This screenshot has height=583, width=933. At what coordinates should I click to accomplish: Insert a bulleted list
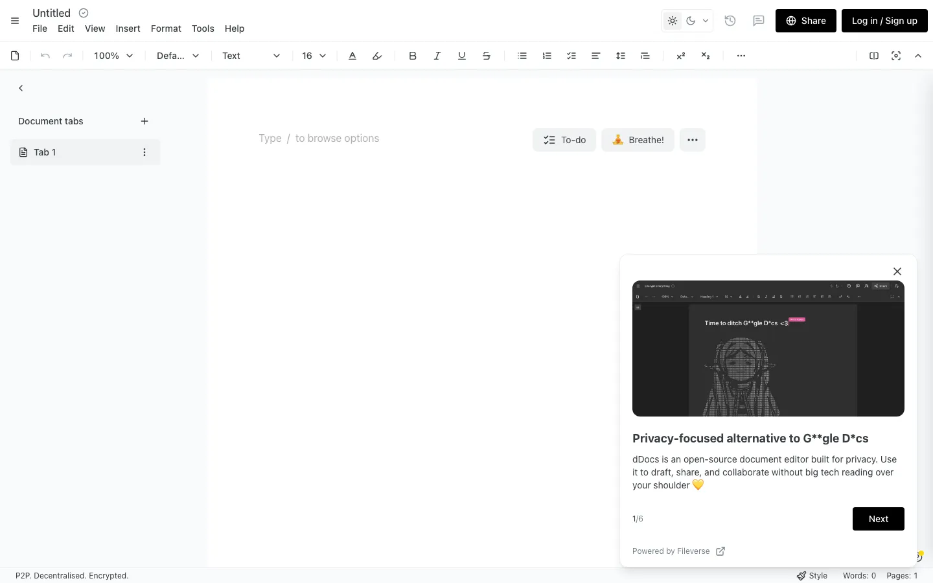[522, 56]
